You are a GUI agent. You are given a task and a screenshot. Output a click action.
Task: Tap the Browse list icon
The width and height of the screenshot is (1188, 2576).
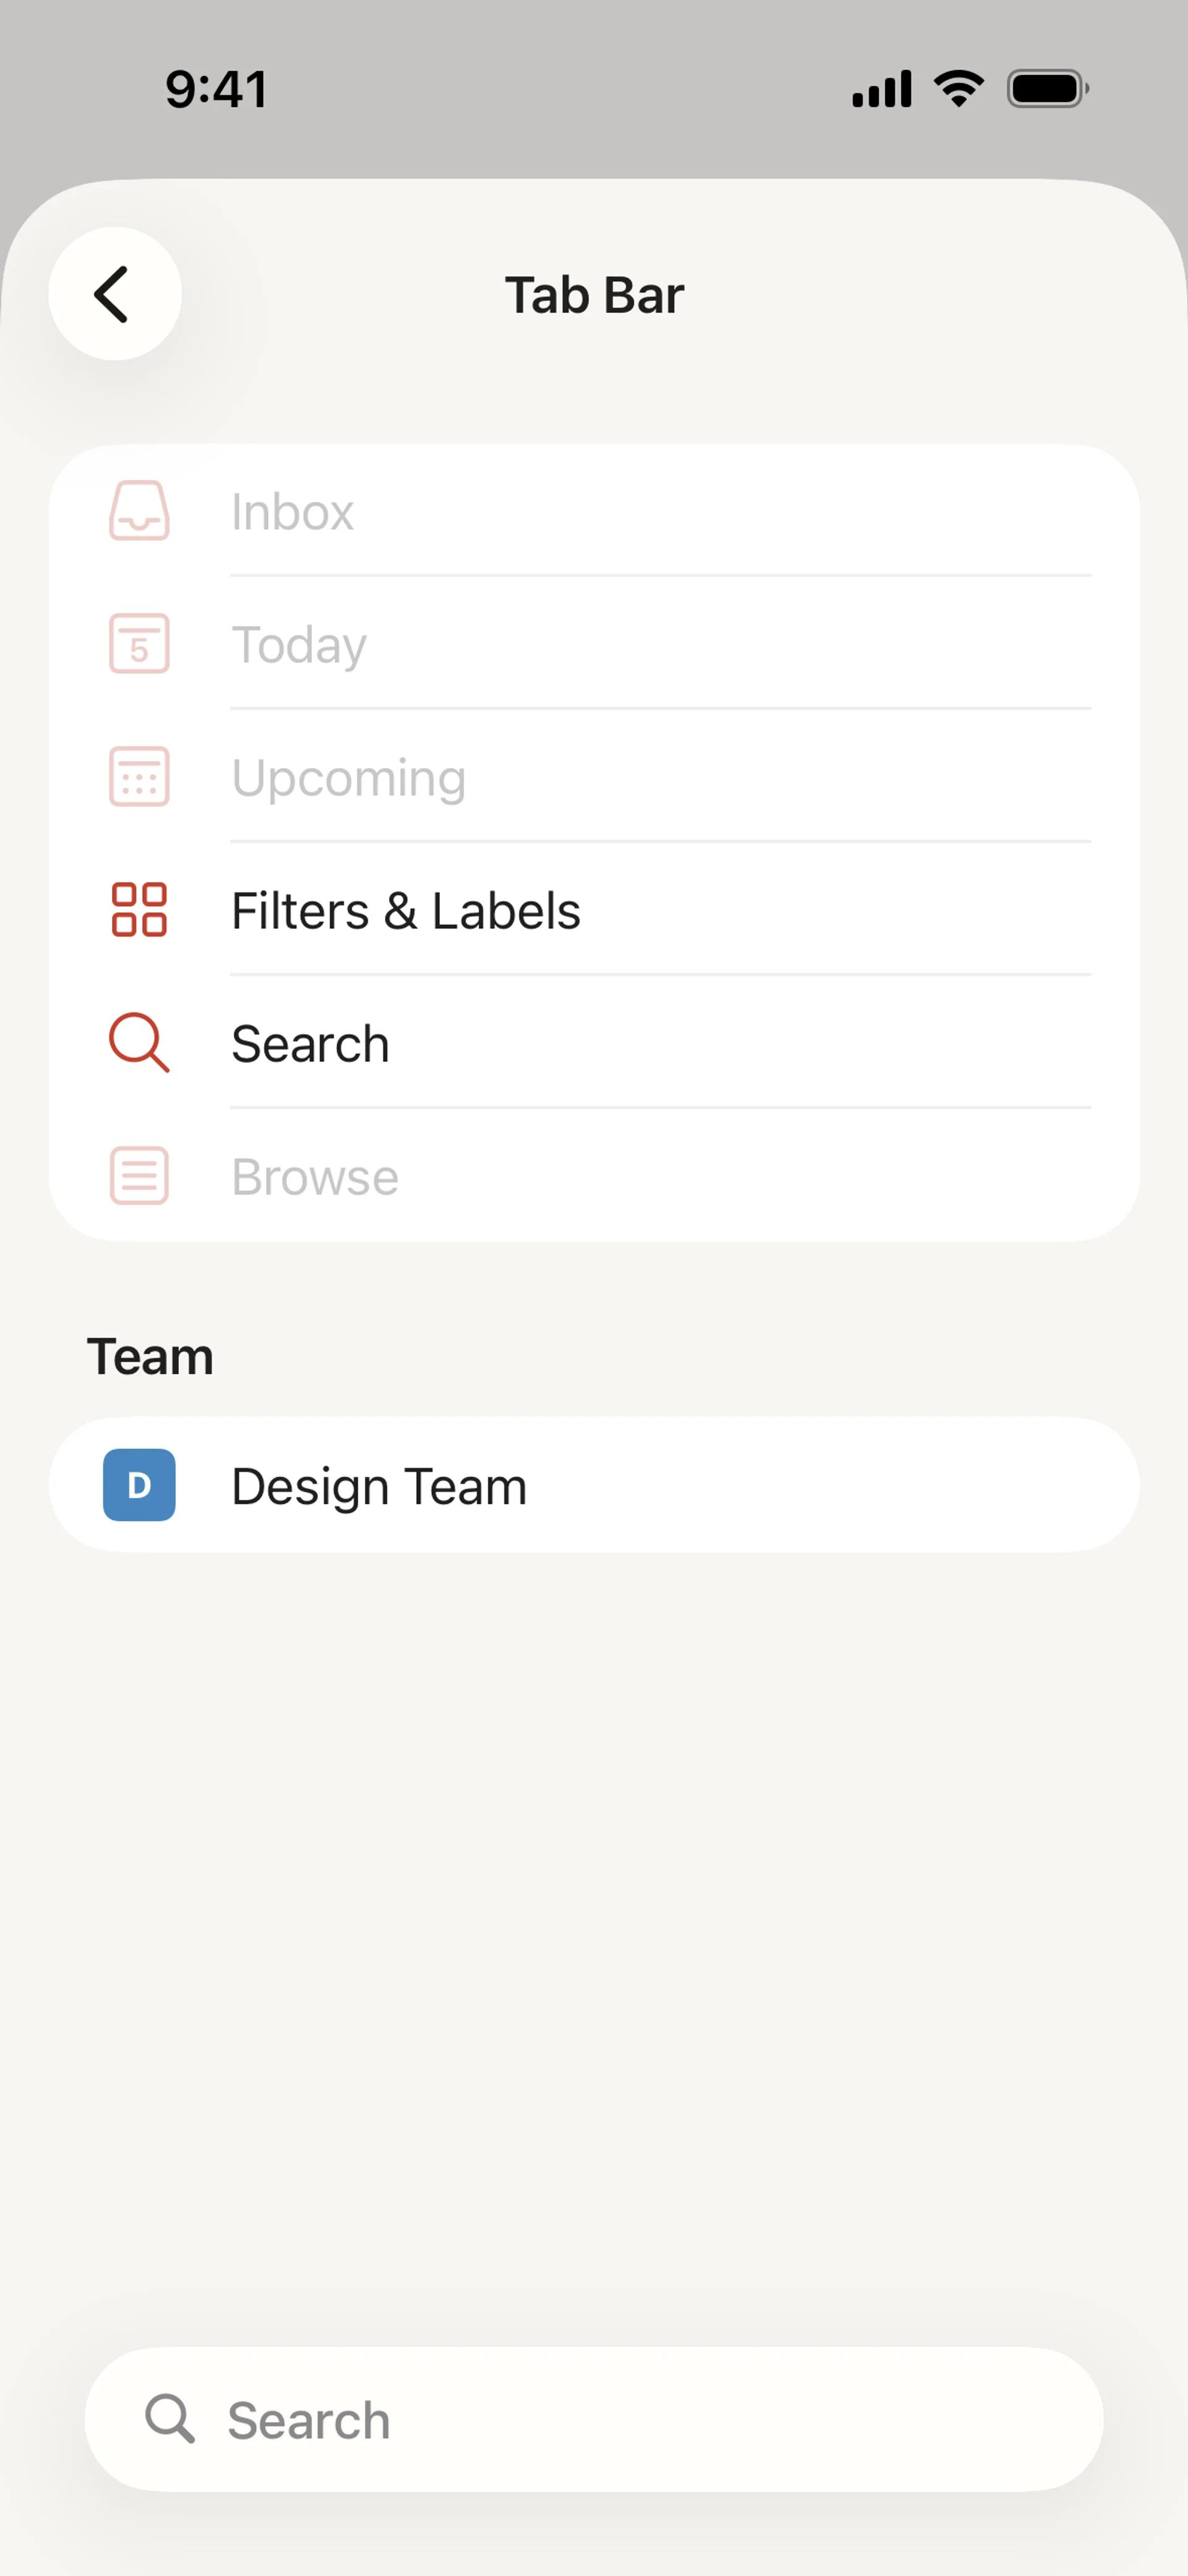pyautogui.click(x=139, y=1176)
